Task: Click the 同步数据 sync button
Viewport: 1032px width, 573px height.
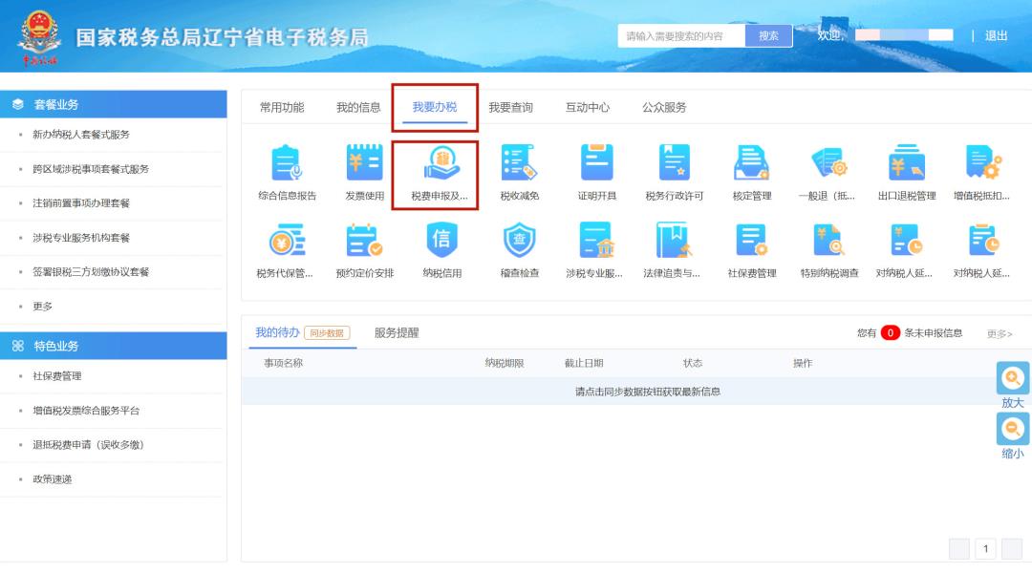Action: [327, 333]
